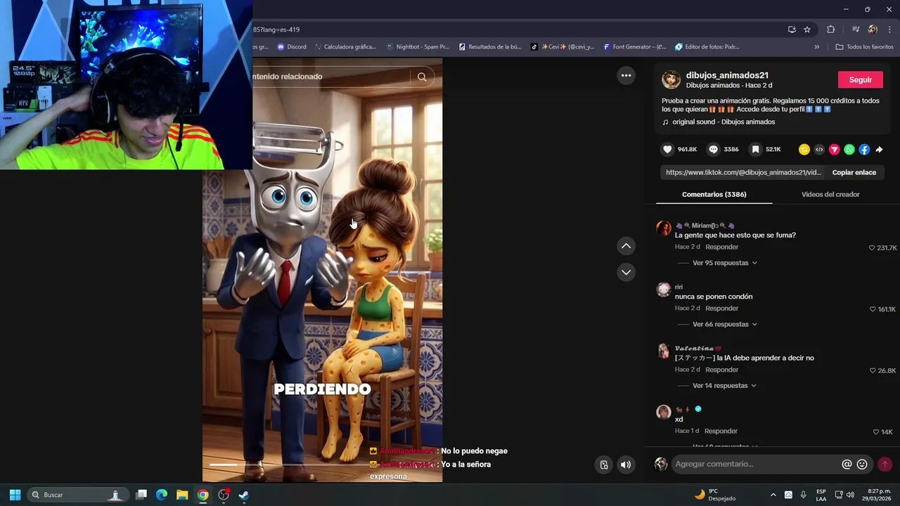900x506 pixels.
Task: Switch the ESP LAA input language
Action: tap(821, 495)
